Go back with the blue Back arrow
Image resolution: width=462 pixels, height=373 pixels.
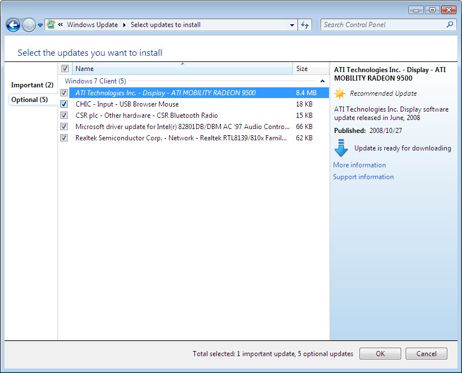(13, 25)
